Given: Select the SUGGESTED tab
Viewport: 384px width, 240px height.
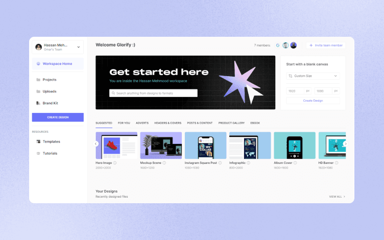Looking at the screenshot, I should coord(104,123).
